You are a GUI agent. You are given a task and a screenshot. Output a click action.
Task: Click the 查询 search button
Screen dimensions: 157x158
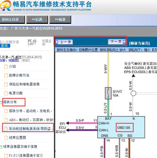pyautogui.click(x=5, y=46)
